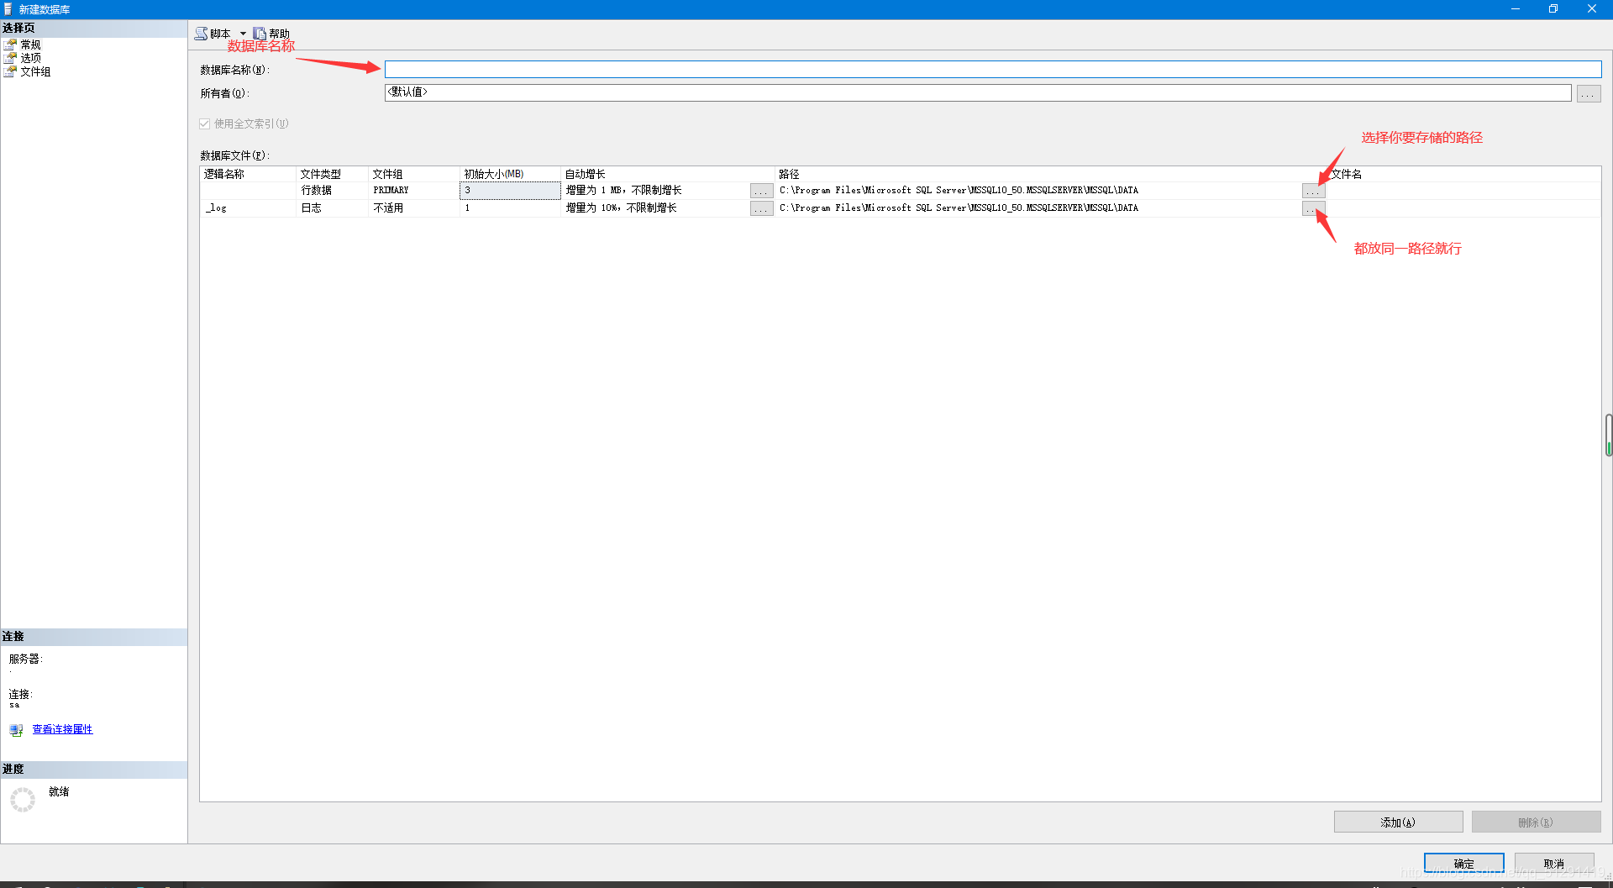Click the 自动增长 column header
This screenshot has height=888, width=1613.
(667, 174)
